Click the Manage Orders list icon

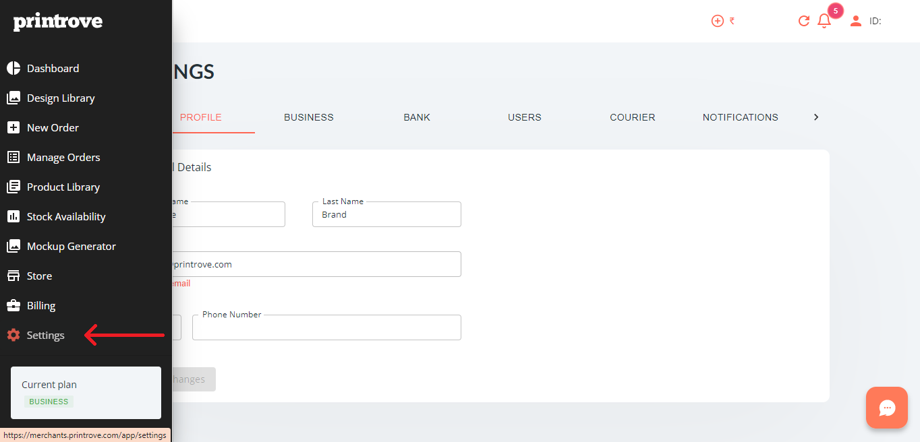coord(13,157)
